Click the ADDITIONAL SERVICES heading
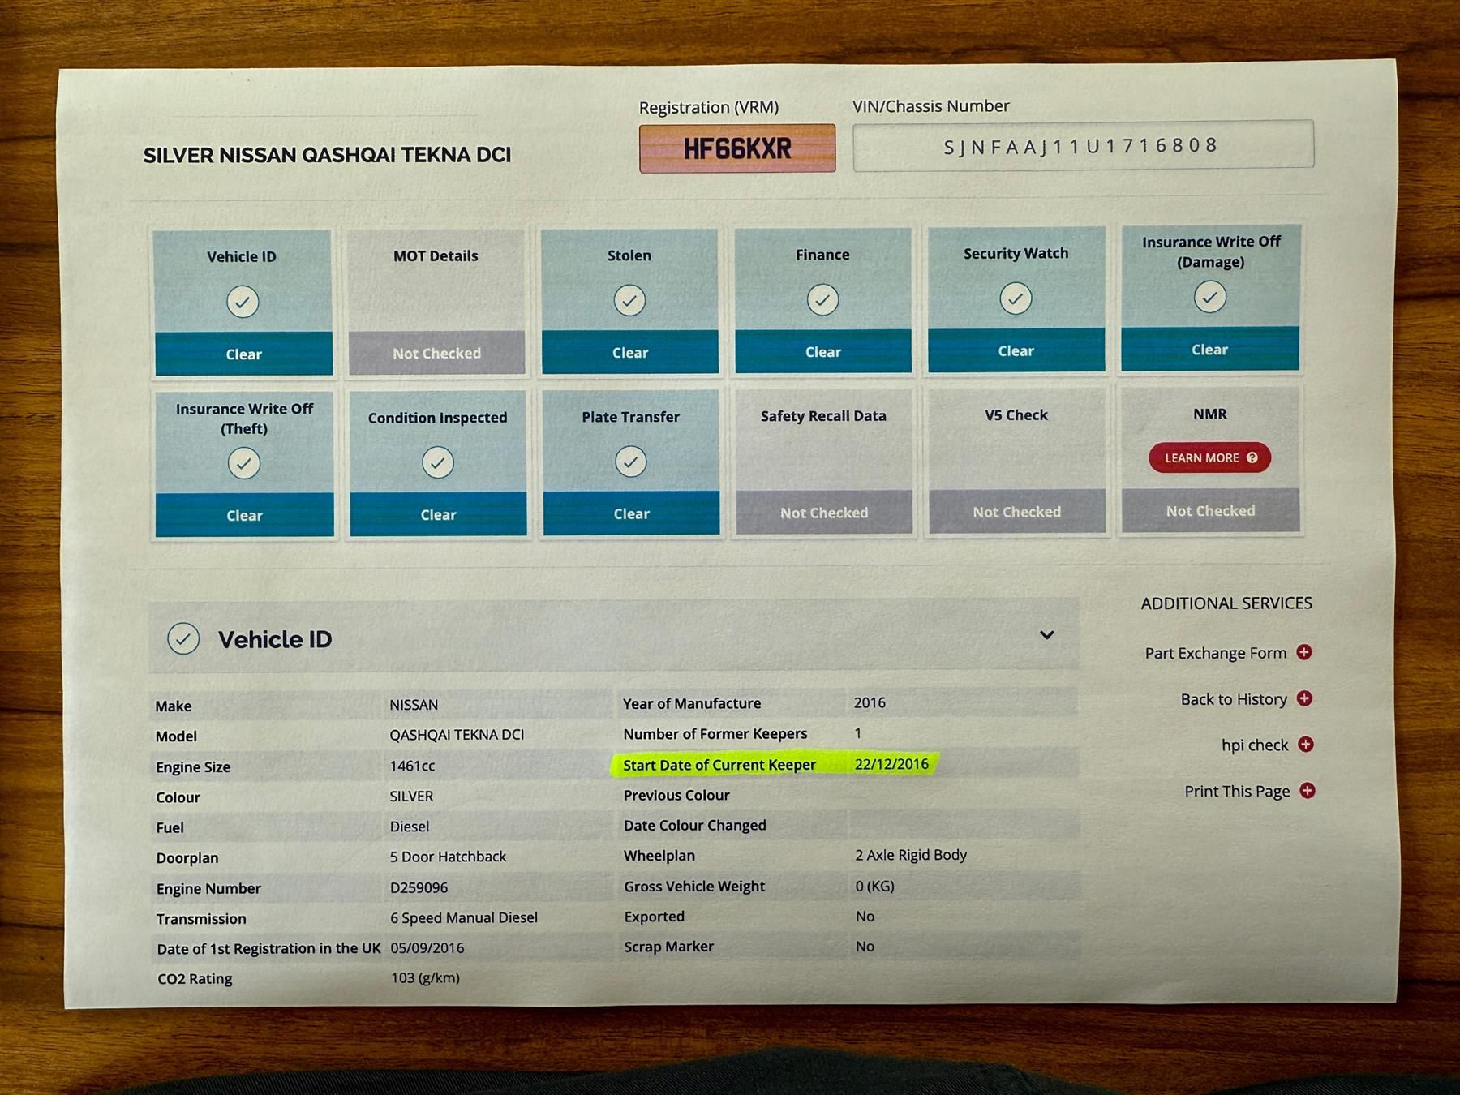The width and height of the screenshot is (1460, 1095). click(1226, 603)
